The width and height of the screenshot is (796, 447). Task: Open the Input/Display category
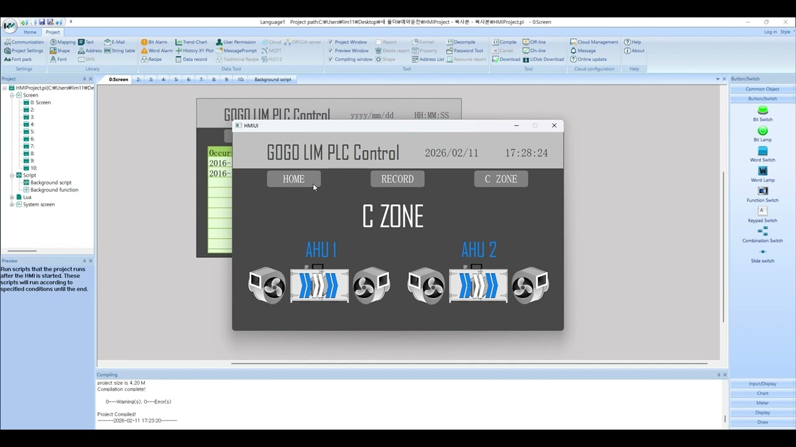coord(762,384)
